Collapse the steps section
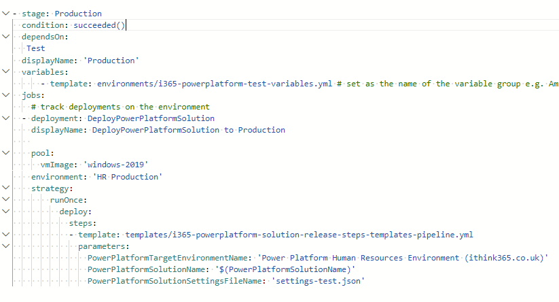 coord(5,223)
